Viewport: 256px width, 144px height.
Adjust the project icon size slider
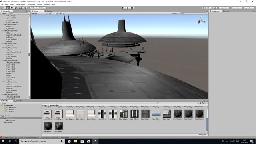202,134
